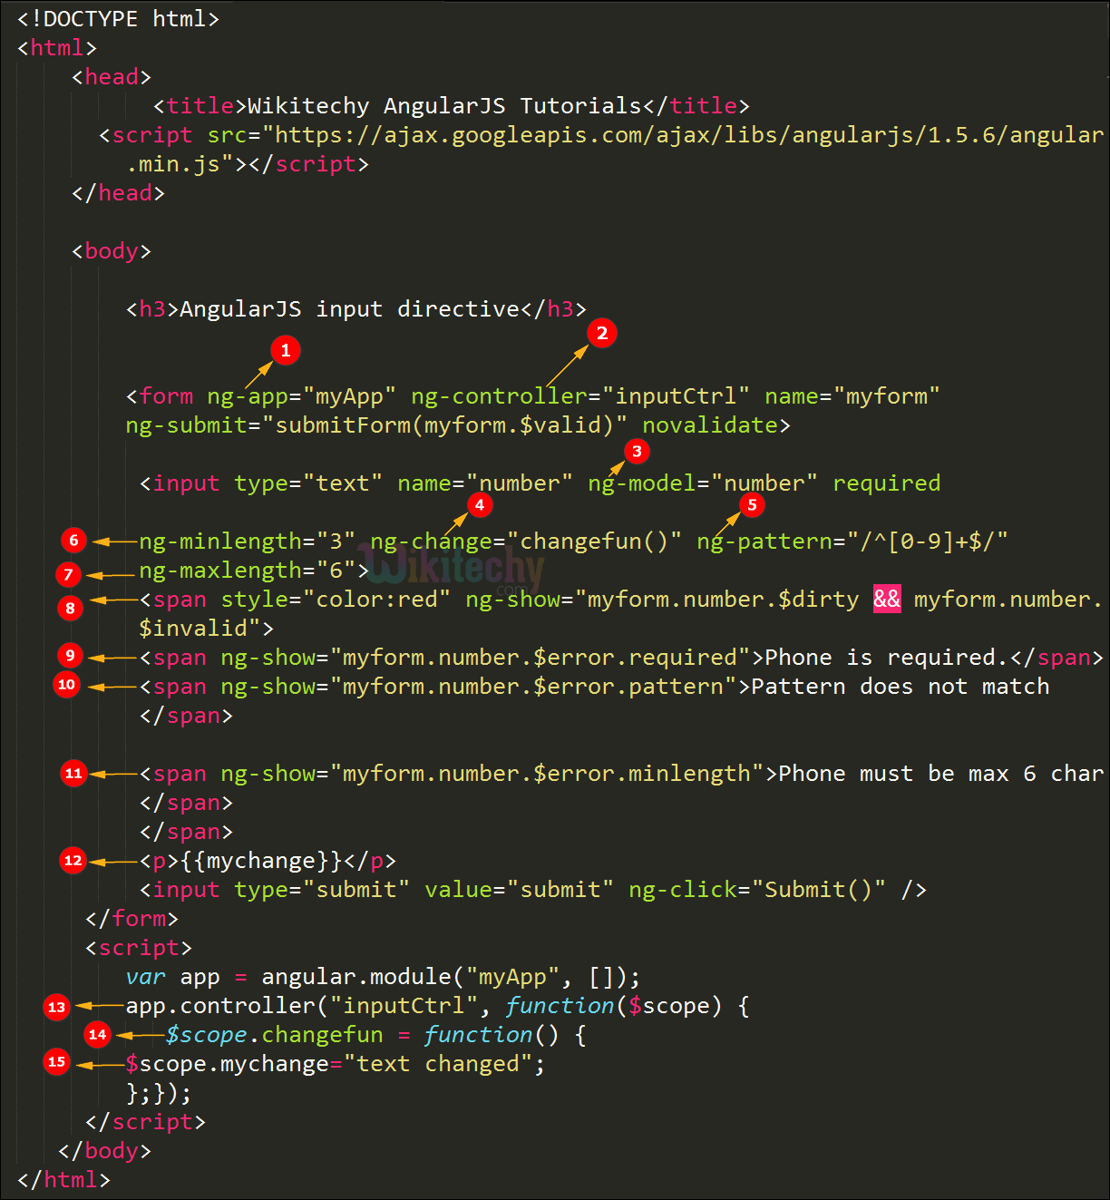Screen dimensions: 1110x1200
Task: Select annotation marker 15 beside $scope.mychange
Action: 57,1061
